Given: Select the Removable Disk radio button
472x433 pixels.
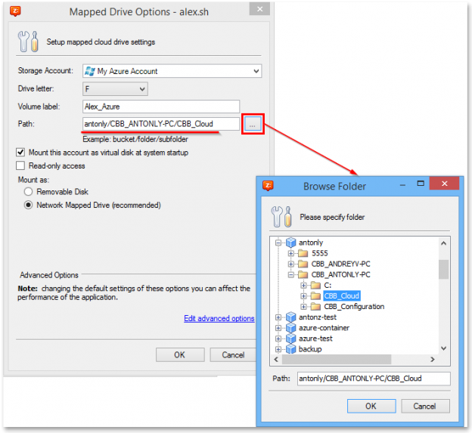Looking at the screenshot, I should (28, 191).
